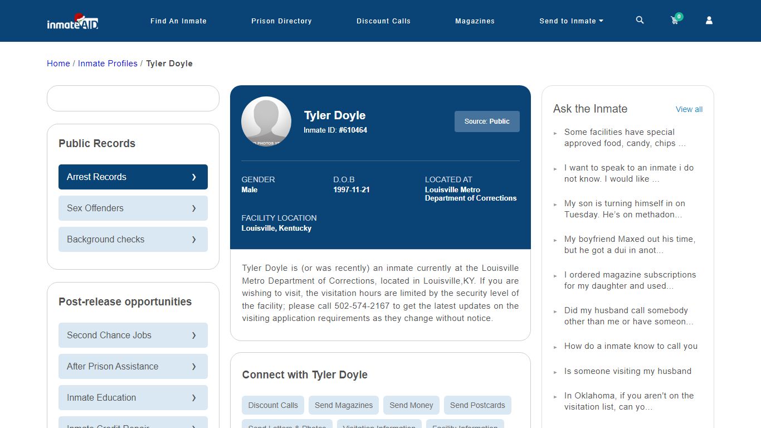The width and height of the screenshot is (761, 428).
Task: Go to Discount Calls in navbar
Action: 383,21
